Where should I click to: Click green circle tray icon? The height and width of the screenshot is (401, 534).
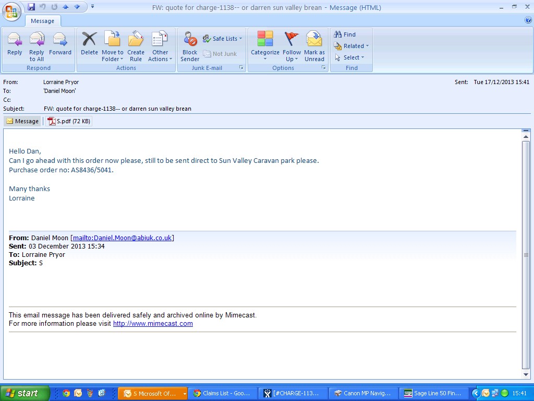click(x=505, y=393)
